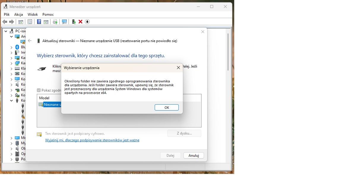Screen dimensions: 342x192
Task: Click the scan for hardware changes icon
Action: click(64, 22)
